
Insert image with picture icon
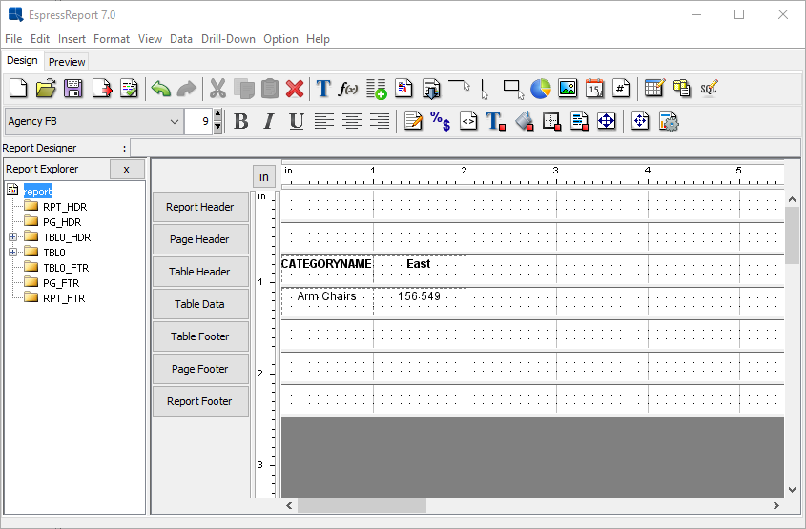click(x=568, y=89)
